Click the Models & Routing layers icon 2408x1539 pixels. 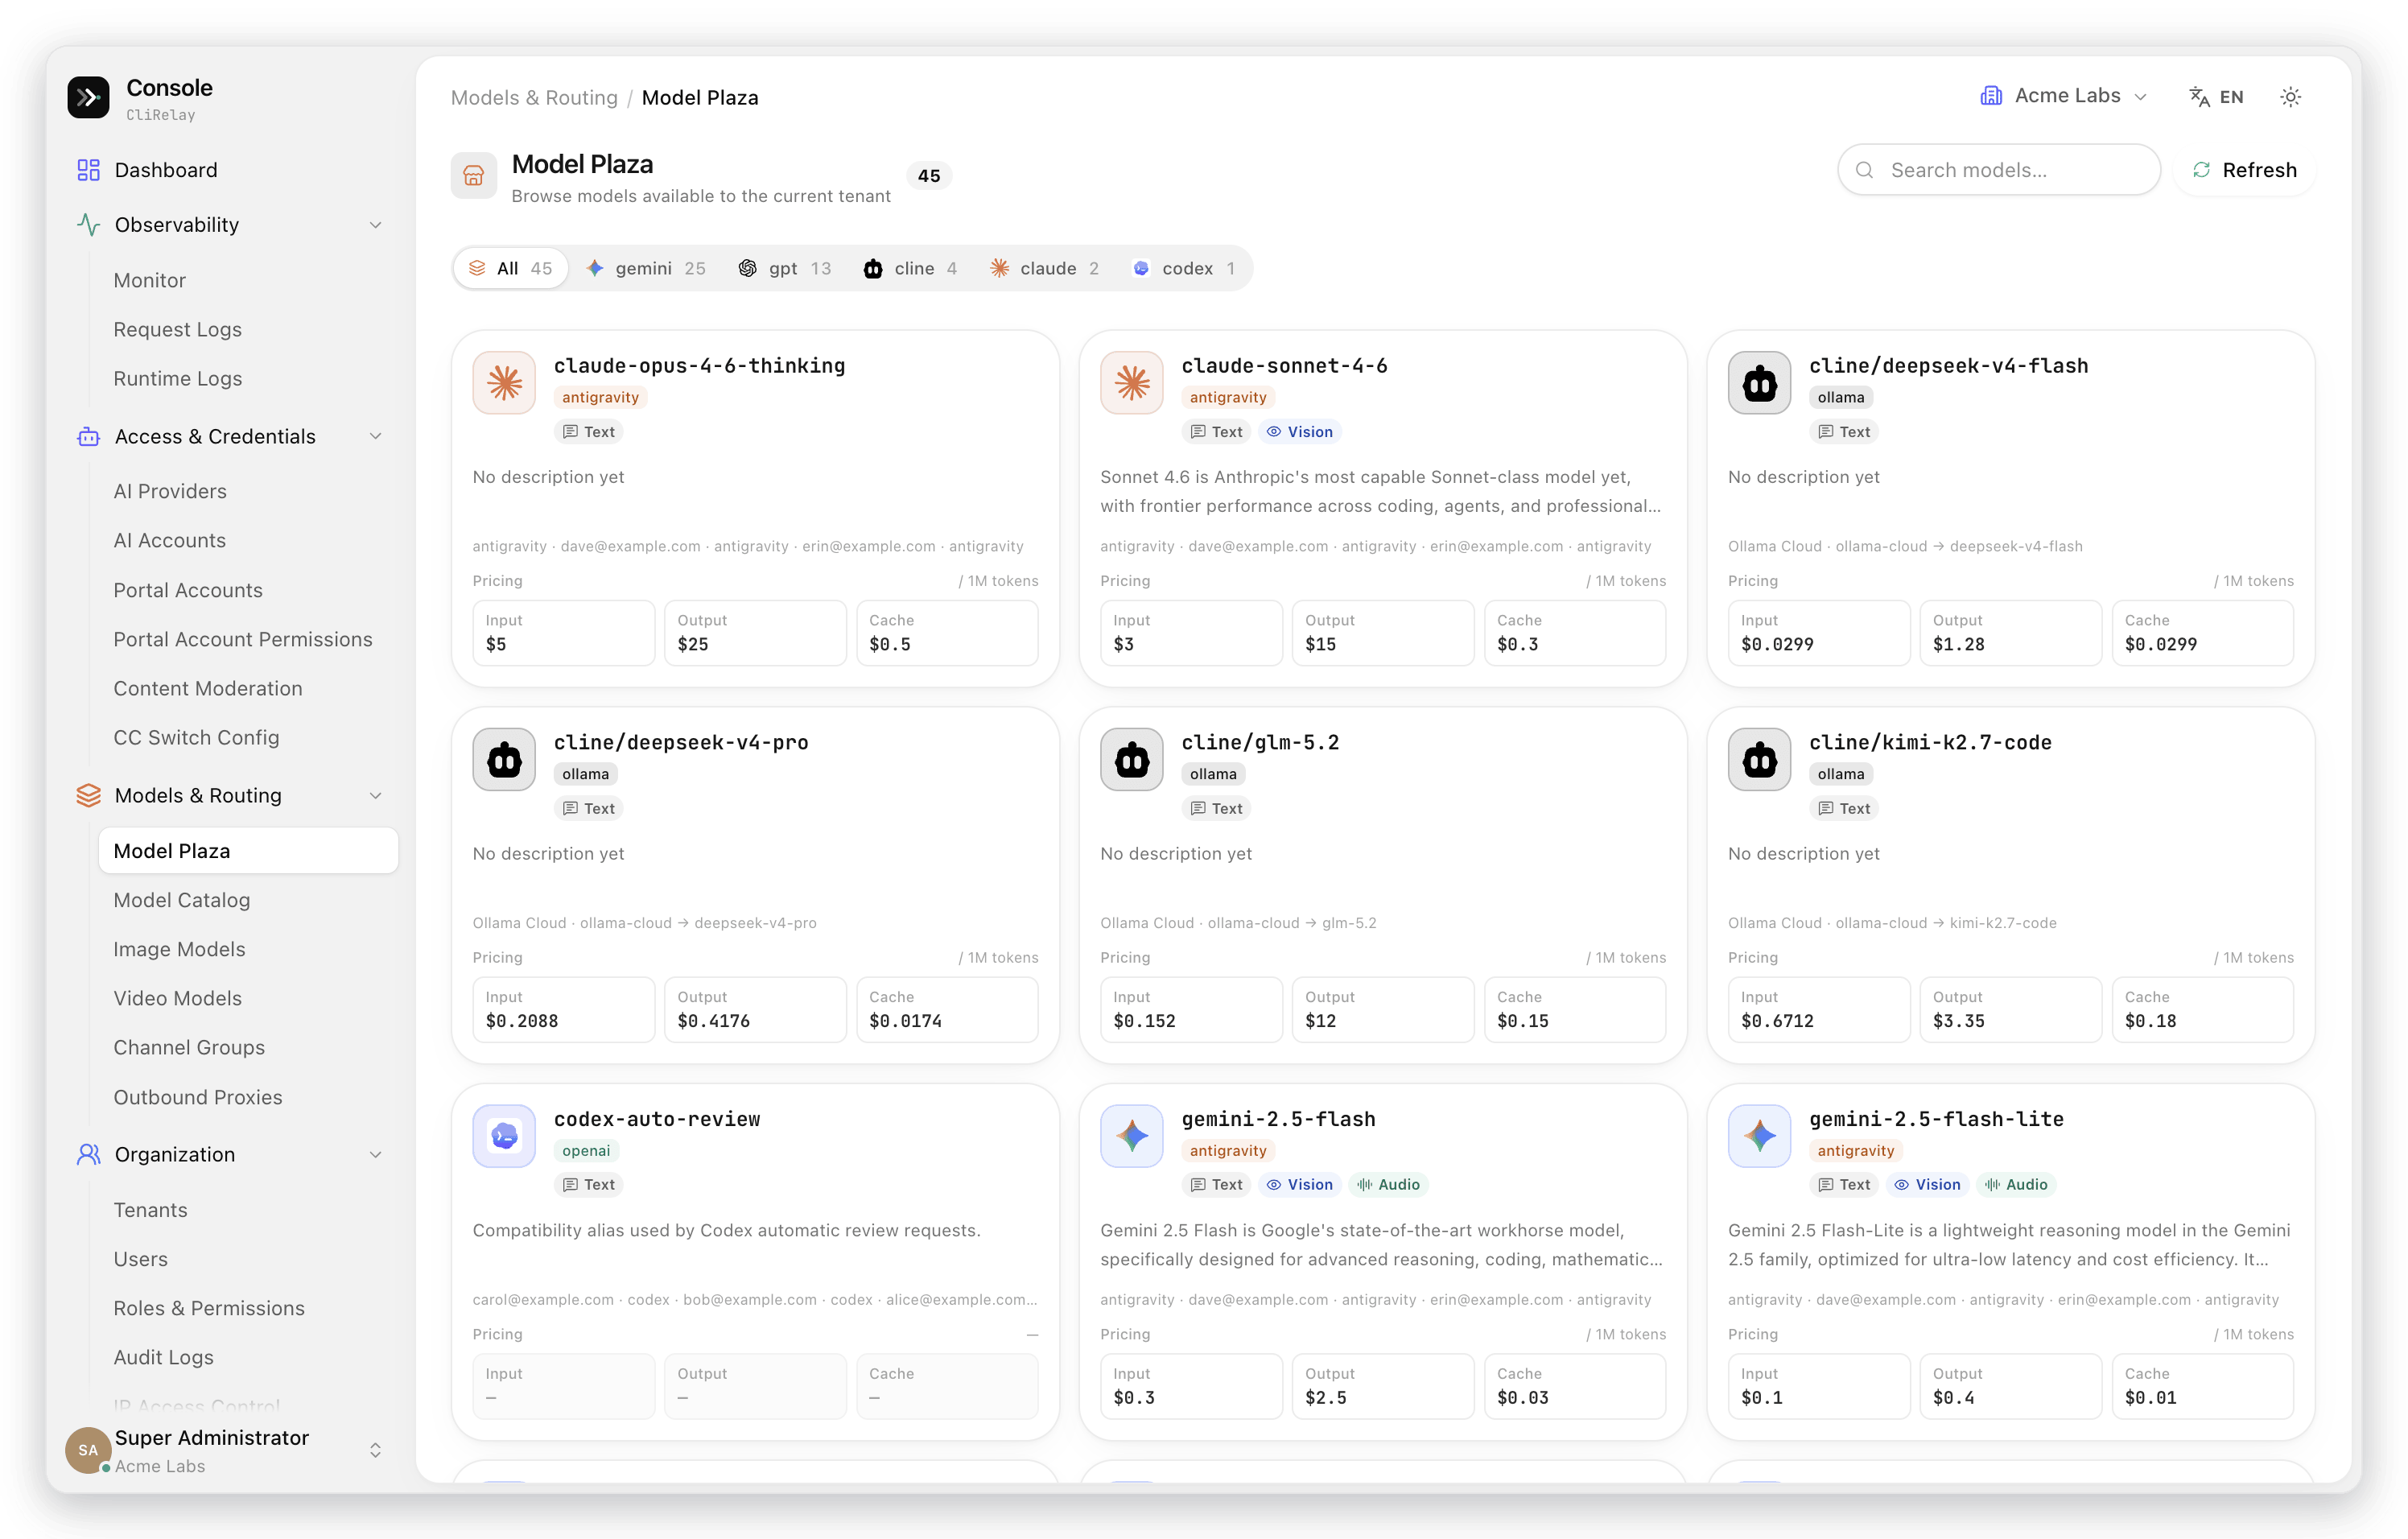pos(88,796)
